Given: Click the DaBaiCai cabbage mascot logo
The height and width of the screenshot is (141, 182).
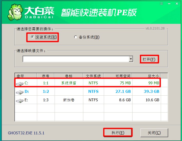Looking at the screenshot, I should click(x=15, y=12).
